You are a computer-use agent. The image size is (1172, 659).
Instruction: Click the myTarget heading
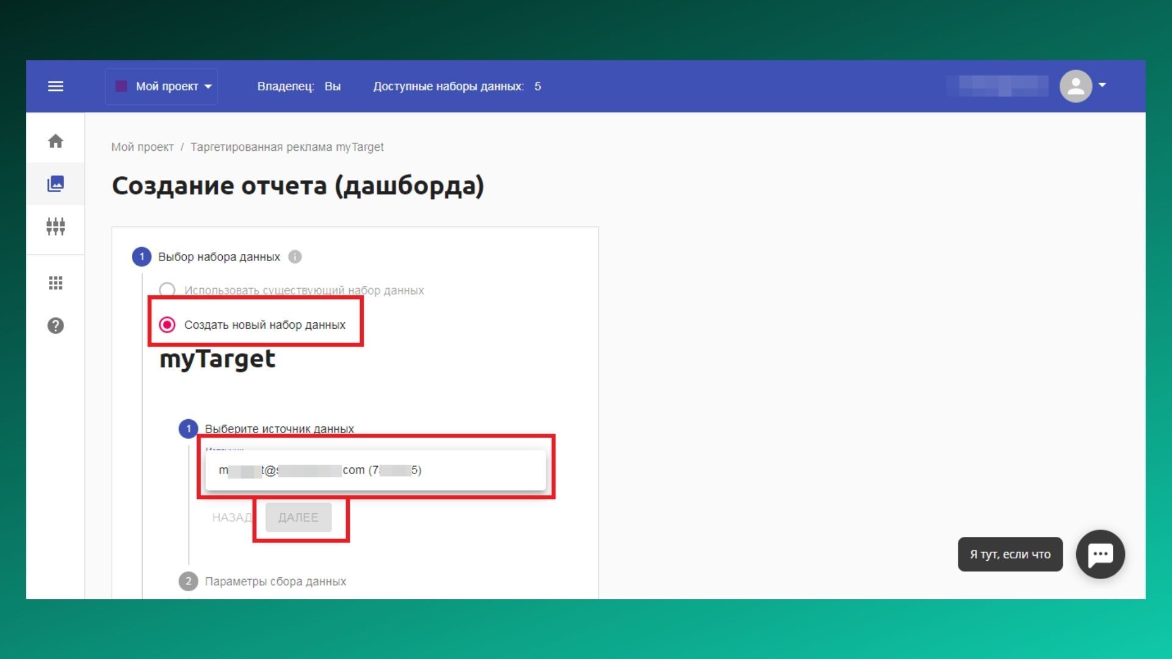[x=217, y=359]
